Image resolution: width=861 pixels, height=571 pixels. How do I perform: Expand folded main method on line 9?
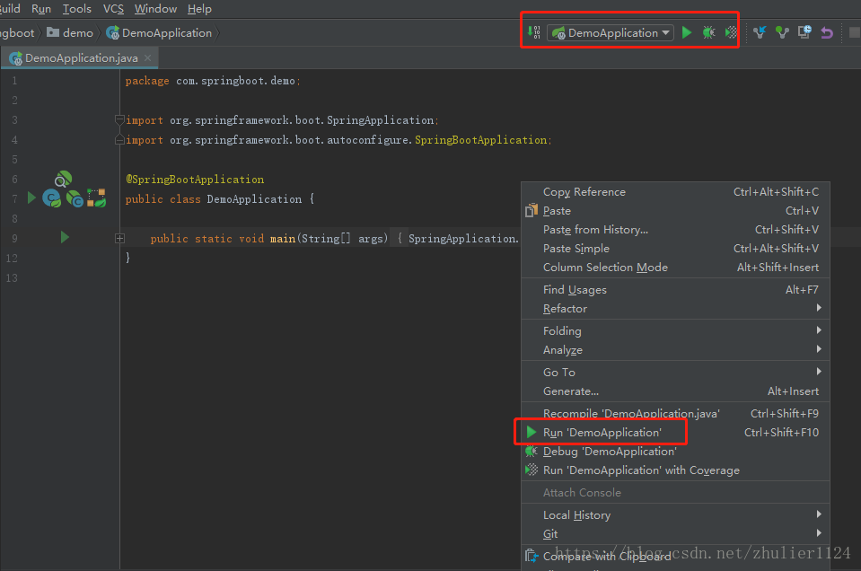coord(119,238)
